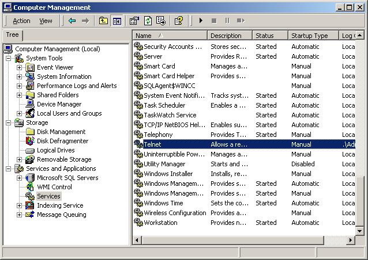
Task: Collapse the System Tools node
Action: [9, 58]
